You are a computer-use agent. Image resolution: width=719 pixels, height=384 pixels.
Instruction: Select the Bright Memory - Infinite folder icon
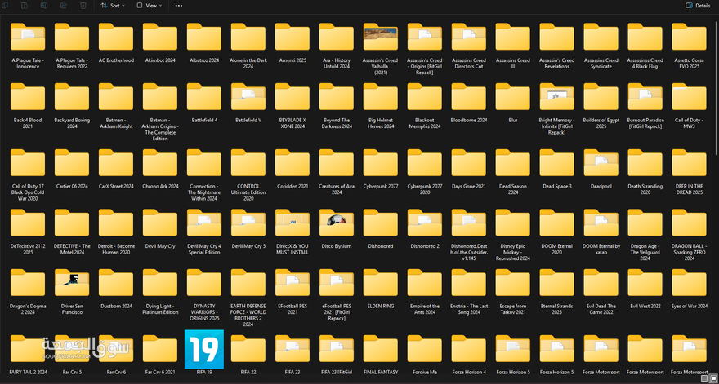556,96
